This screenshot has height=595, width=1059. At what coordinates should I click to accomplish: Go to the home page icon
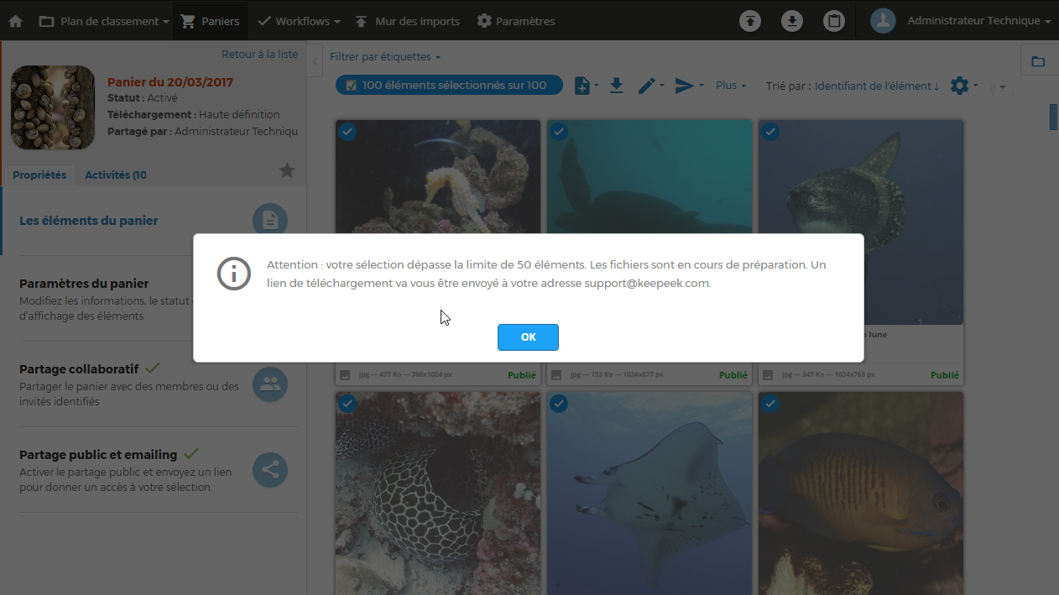(x=15, y=21)
